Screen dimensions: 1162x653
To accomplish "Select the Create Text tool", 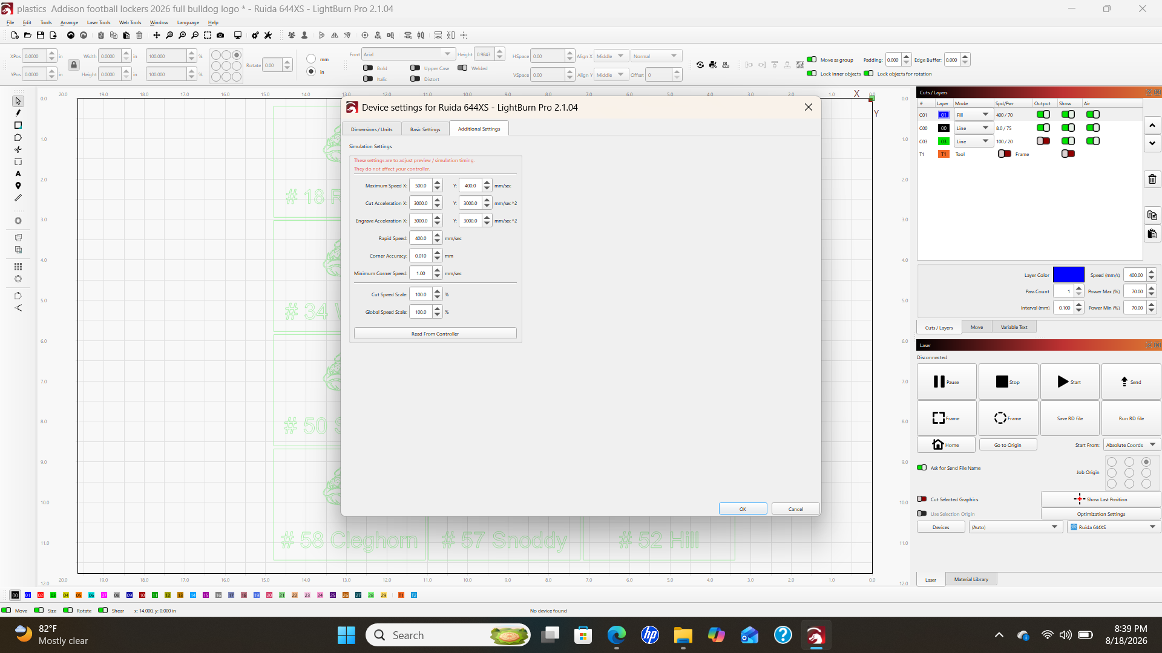I will coord(18,174).
